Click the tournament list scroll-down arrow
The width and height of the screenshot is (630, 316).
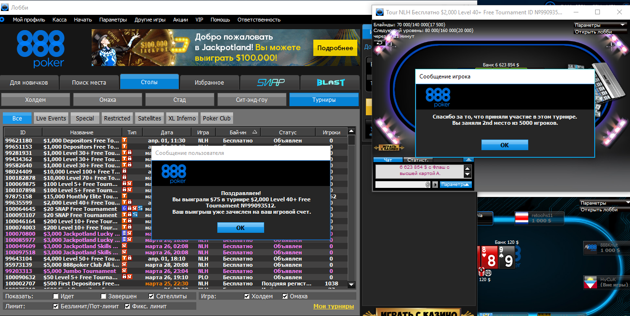tap(352, 284)
